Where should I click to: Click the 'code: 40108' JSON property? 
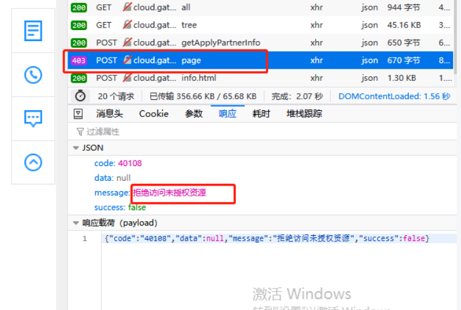pos(118,163)
